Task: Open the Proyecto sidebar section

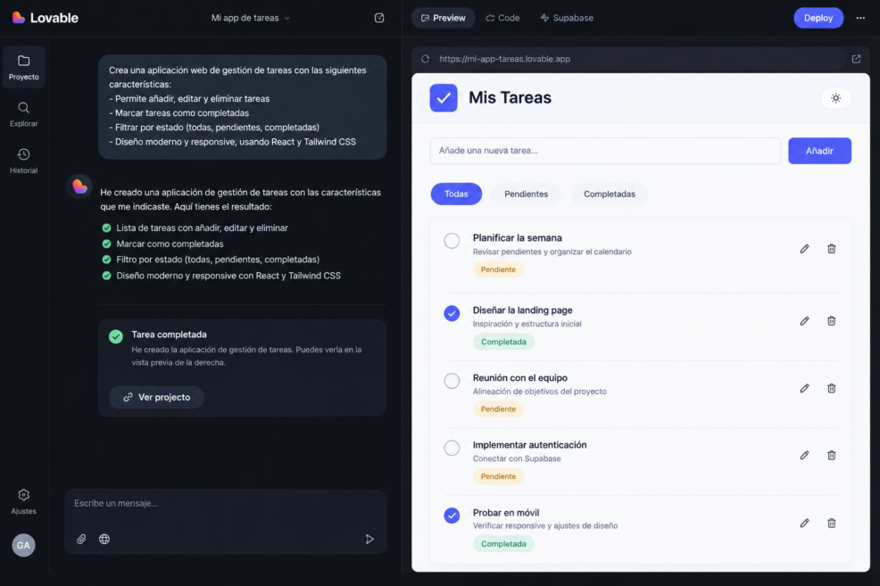Action: click(x=23, y=67)
